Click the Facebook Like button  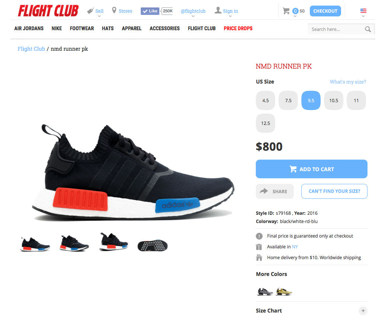coord(150,11)
